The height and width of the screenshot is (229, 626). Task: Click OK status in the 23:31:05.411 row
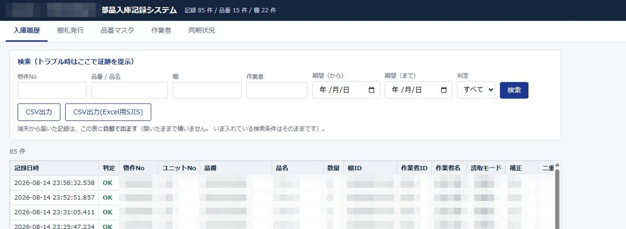pos(107,212)
